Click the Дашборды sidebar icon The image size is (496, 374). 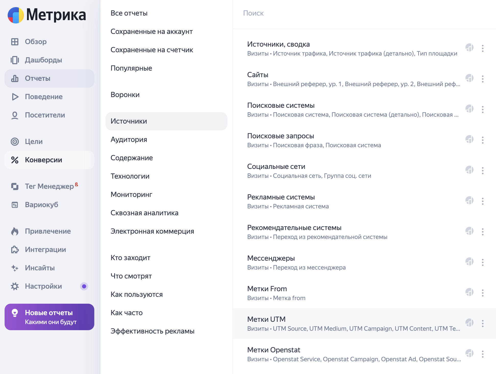pyautogui.click(x=15, y=60)
